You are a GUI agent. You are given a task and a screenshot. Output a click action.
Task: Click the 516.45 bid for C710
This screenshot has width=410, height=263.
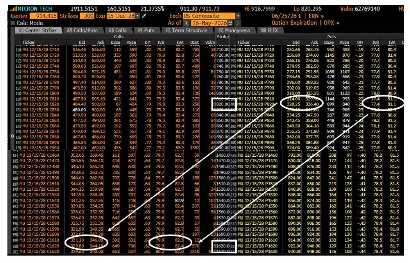[x=79, y=50]
